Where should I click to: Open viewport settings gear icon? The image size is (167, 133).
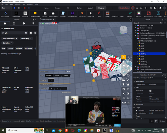click(131, 20)
